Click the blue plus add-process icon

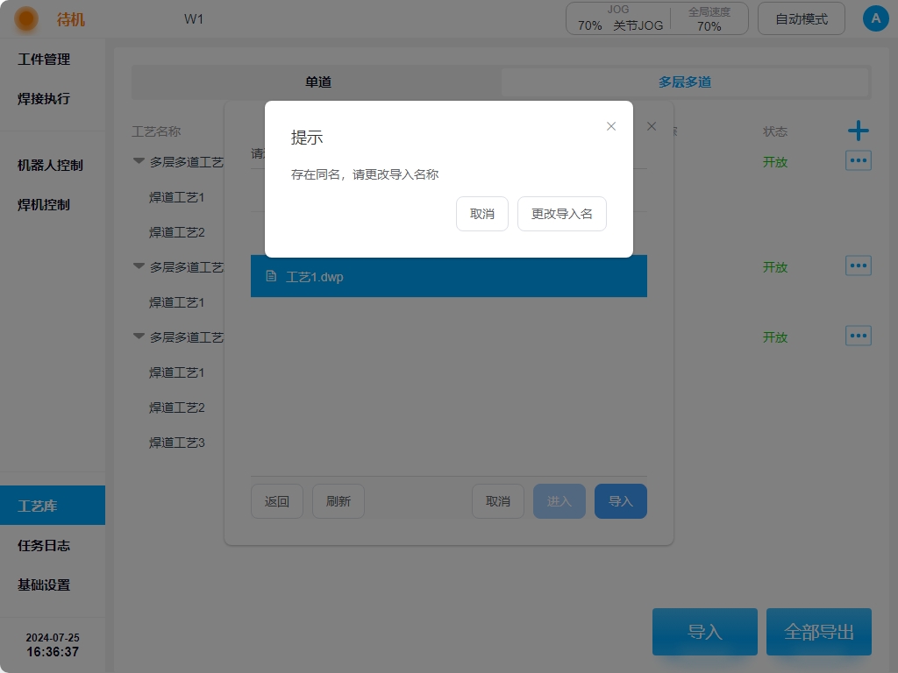point(858,131)
